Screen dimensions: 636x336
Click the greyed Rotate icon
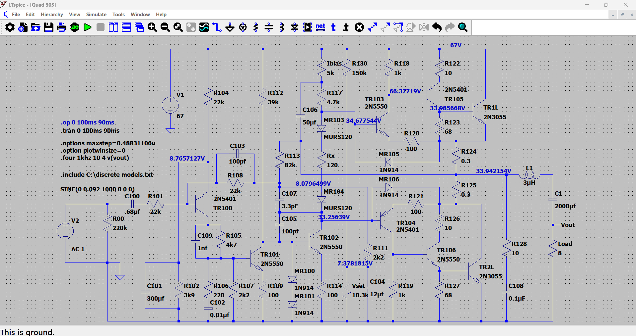(x=411, y=27)
